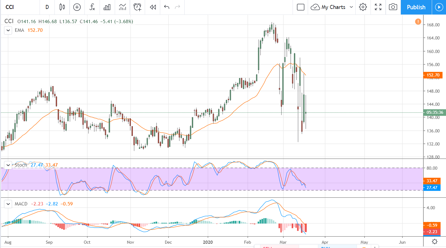Publish the chart idea
Viewport: 446px width, 248px height.
tap(416, 7)
